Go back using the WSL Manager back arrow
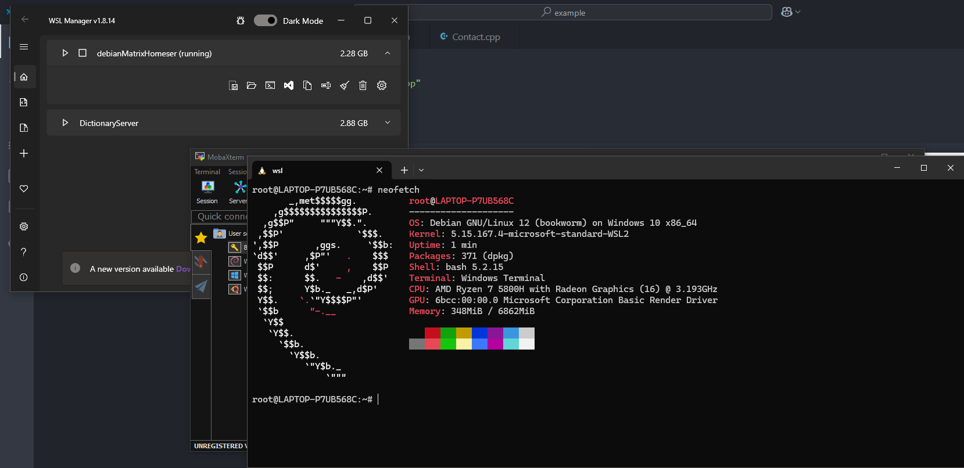 [x=25, y=20]
